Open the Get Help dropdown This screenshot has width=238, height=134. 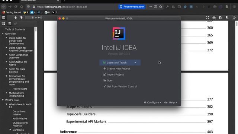[x=170, y=103]
